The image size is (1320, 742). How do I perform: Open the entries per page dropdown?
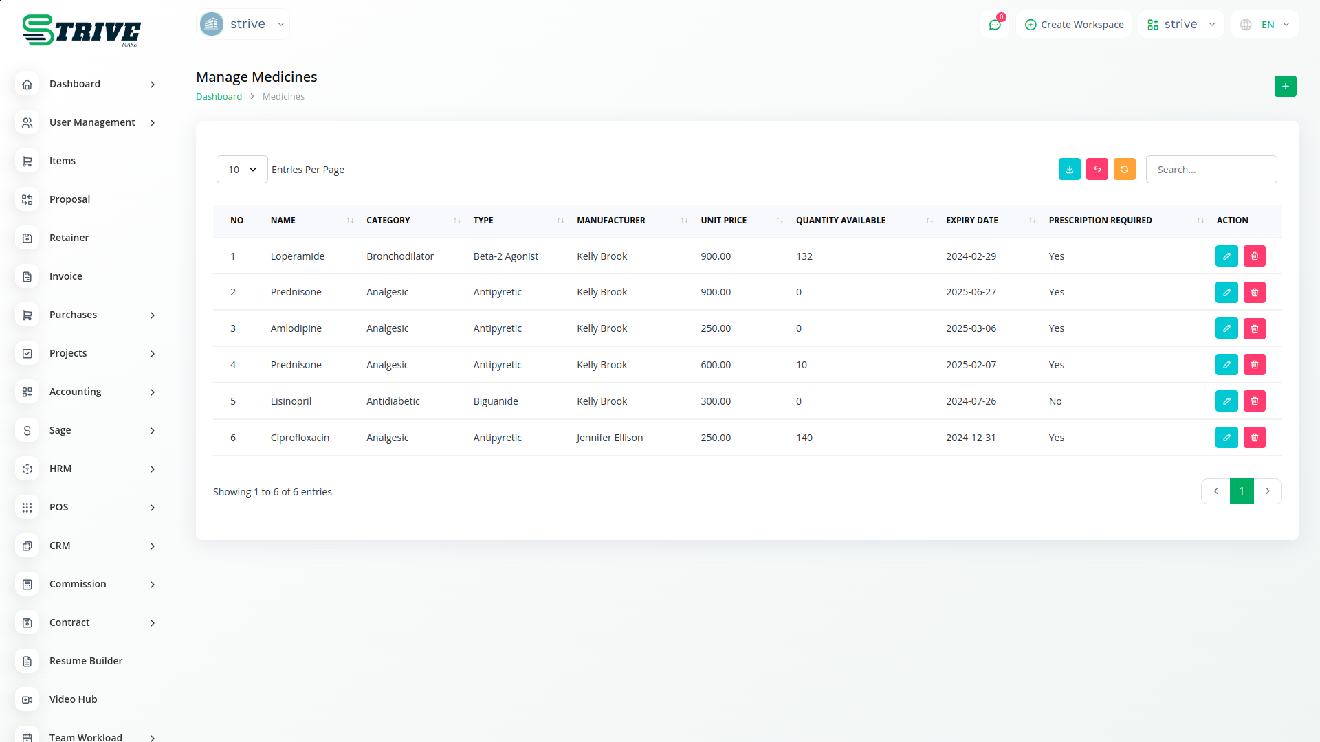(242, 170)
